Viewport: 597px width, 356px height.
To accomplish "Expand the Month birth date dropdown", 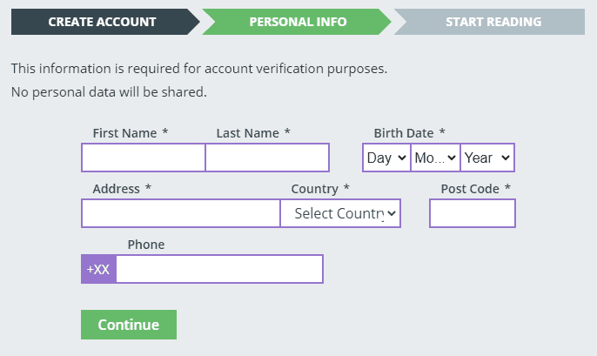I will coord(435,158).
